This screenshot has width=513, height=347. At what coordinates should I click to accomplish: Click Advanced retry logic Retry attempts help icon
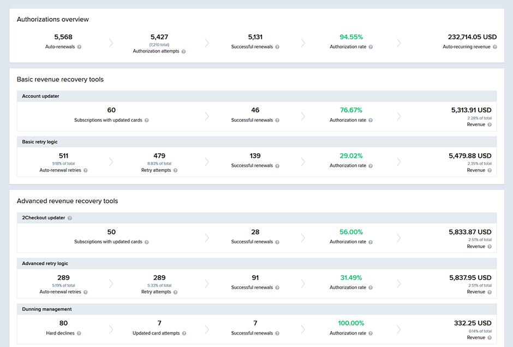(175, 292)
